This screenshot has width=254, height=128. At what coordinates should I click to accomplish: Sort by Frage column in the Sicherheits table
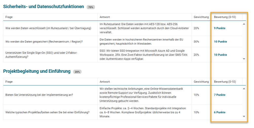[x=9, y=17]
